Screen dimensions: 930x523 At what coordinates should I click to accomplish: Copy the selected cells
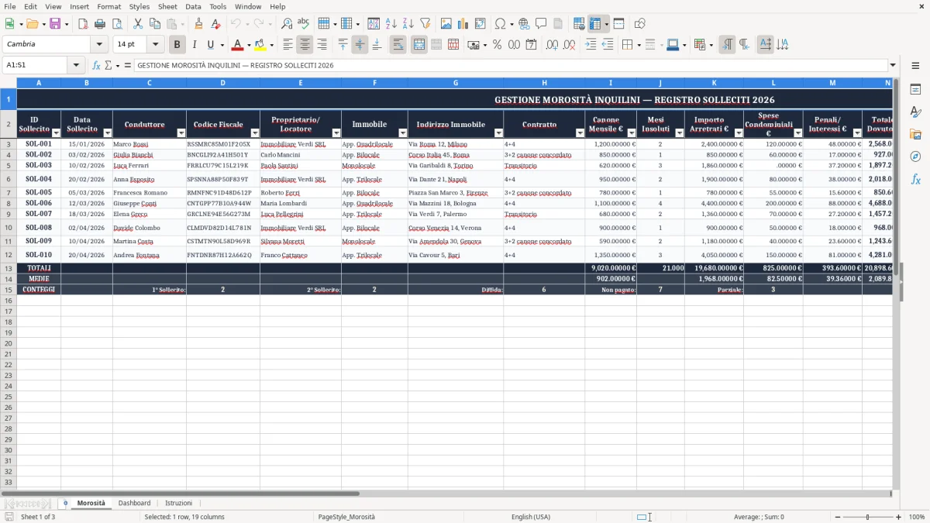pos(154,24)
